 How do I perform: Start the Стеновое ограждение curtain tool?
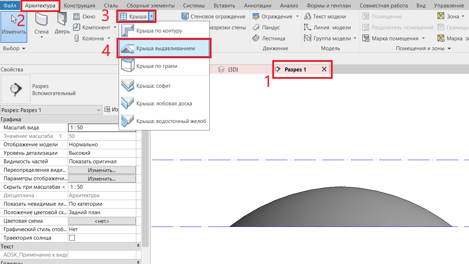point(213,17)
